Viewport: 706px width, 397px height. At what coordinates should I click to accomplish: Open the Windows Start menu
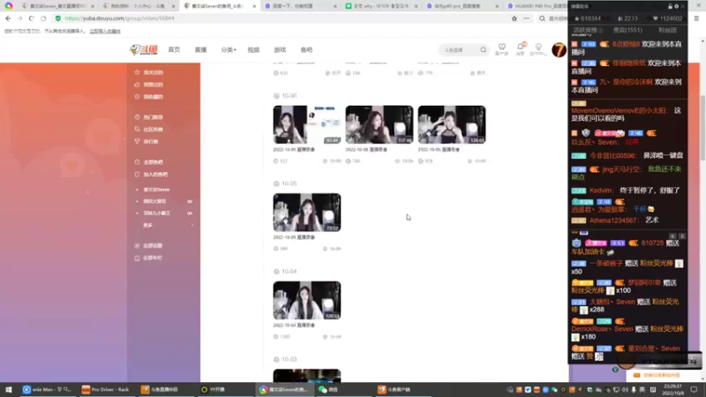[8, 389]
